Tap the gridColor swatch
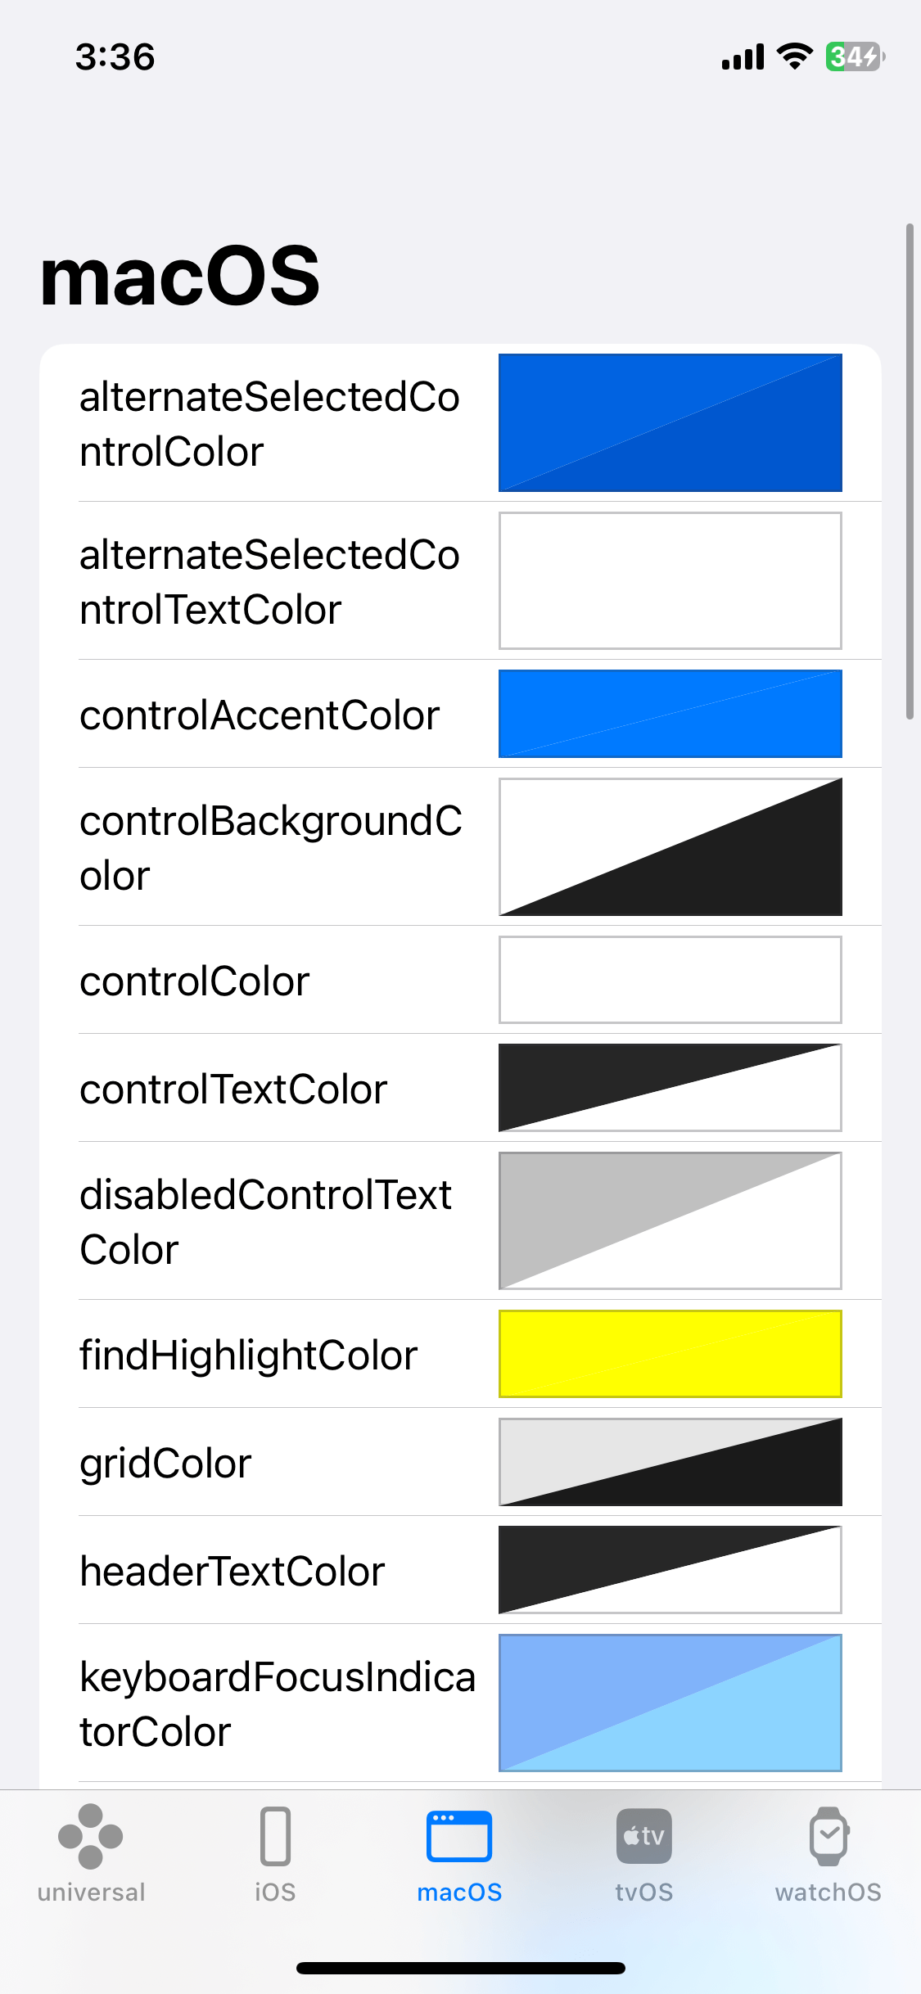 pos(670,1462)
